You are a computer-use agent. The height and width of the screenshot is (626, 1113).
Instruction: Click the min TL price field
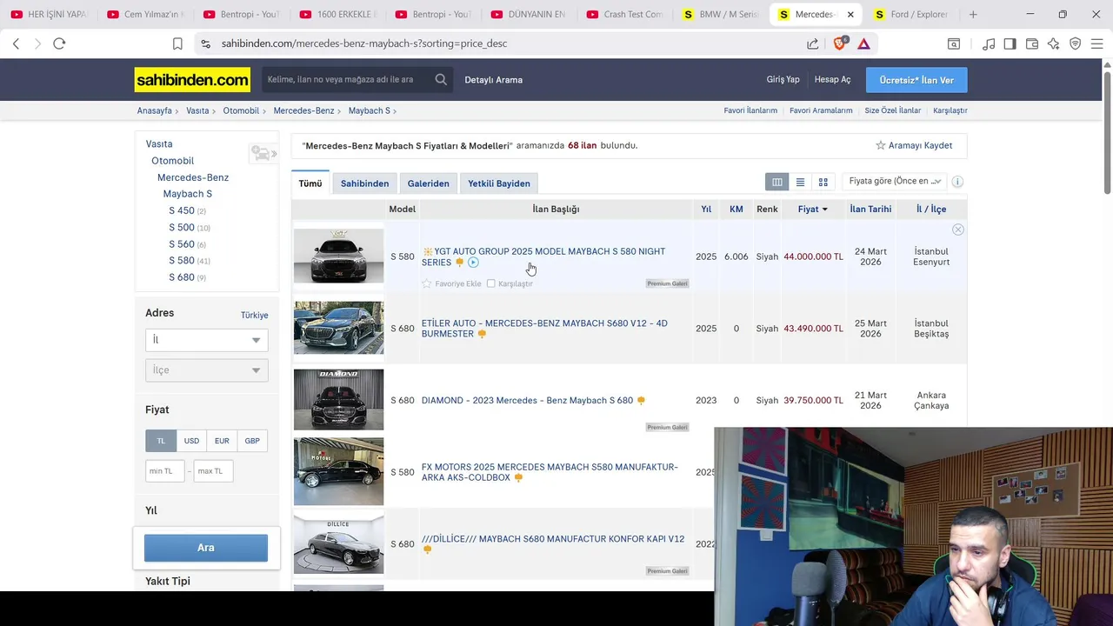[164, 471]
